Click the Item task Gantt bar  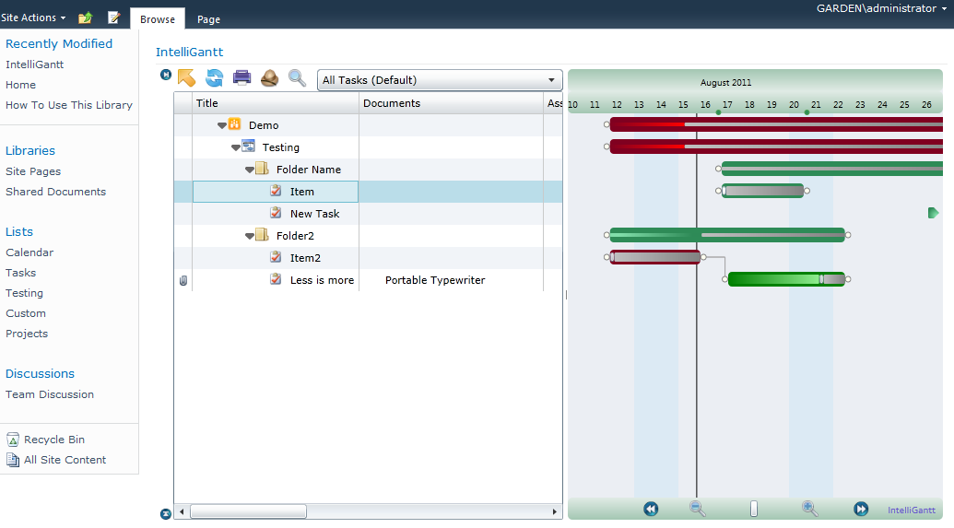click(x=762, y=191)
